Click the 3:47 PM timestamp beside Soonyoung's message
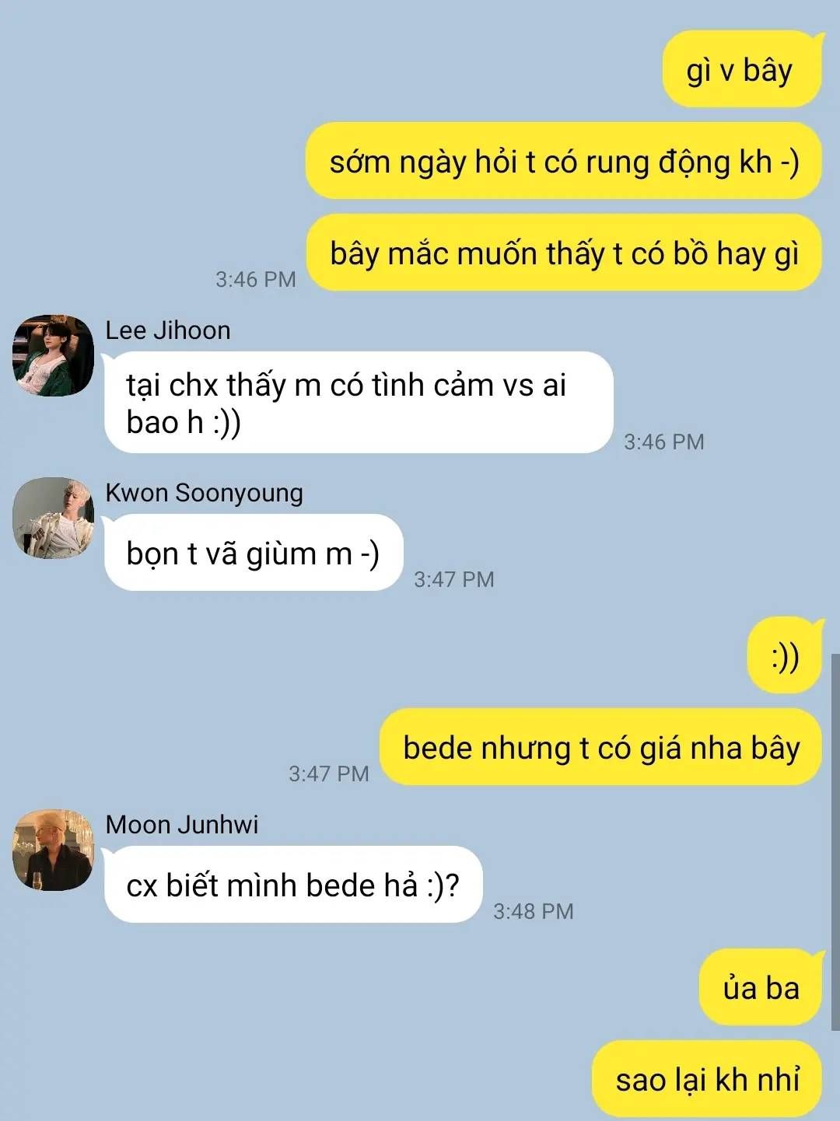The width and height of the screenshot is (840, 1121). [454, 579]
